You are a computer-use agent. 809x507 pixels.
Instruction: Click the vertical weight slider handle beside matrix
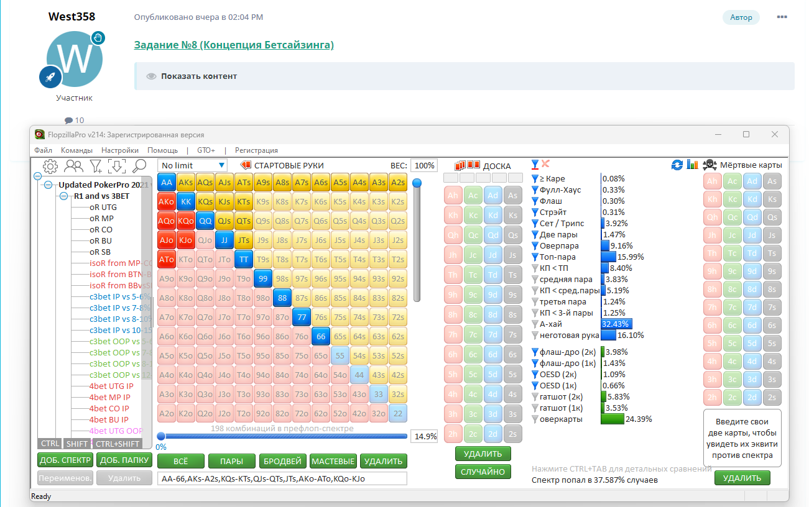(x=417, y=183)
